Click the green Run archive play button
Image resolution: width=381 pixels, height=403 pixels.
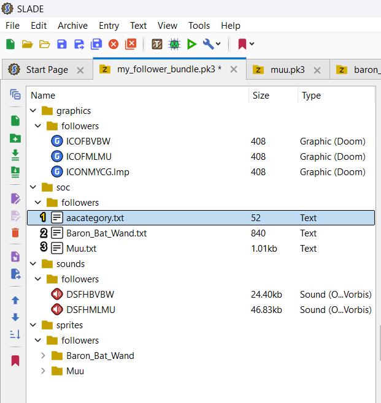(x=192, y=44)
